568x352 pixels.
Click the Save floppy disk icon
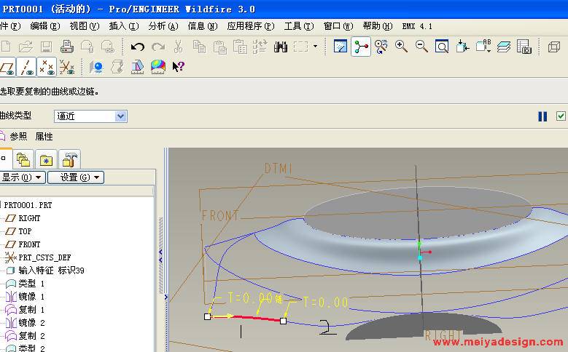(47, 47)
